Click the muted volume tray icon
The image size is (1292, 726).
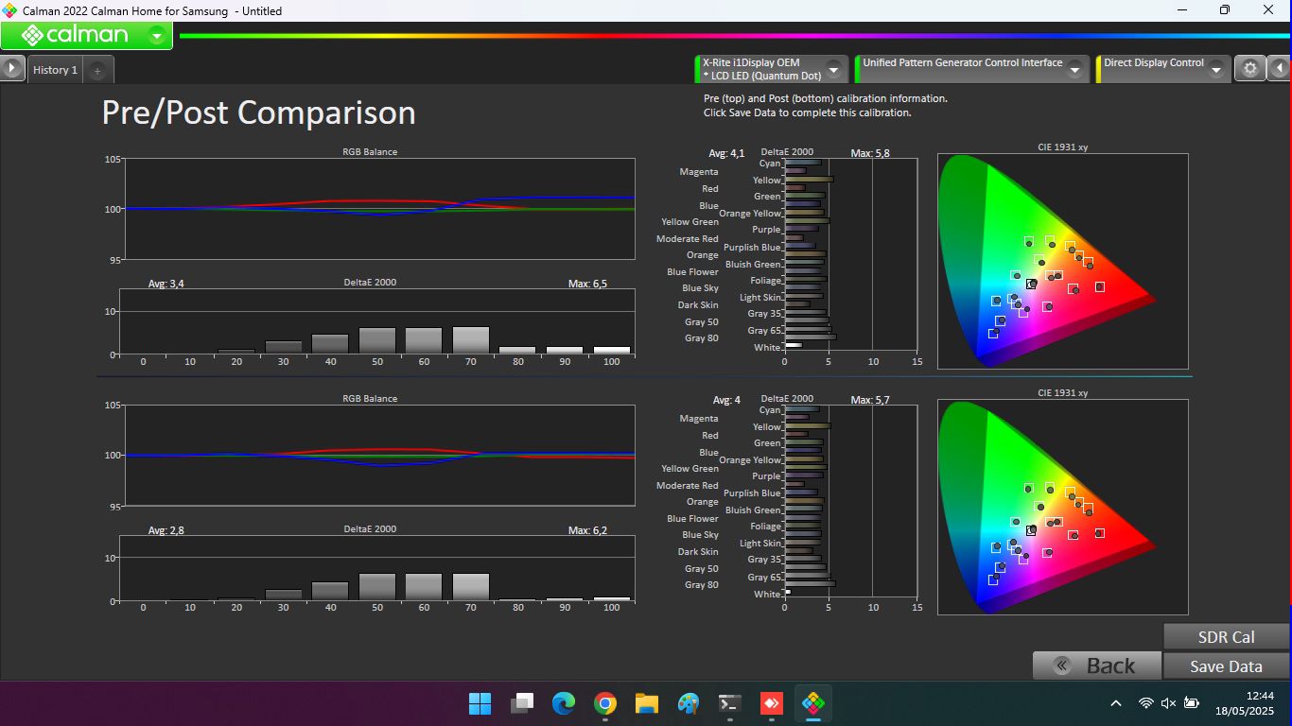pos(1169,703)
